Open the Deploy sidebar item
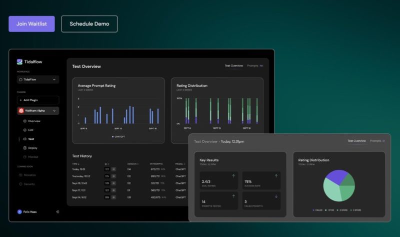400x237 pixels. click(x=30, y=148)
